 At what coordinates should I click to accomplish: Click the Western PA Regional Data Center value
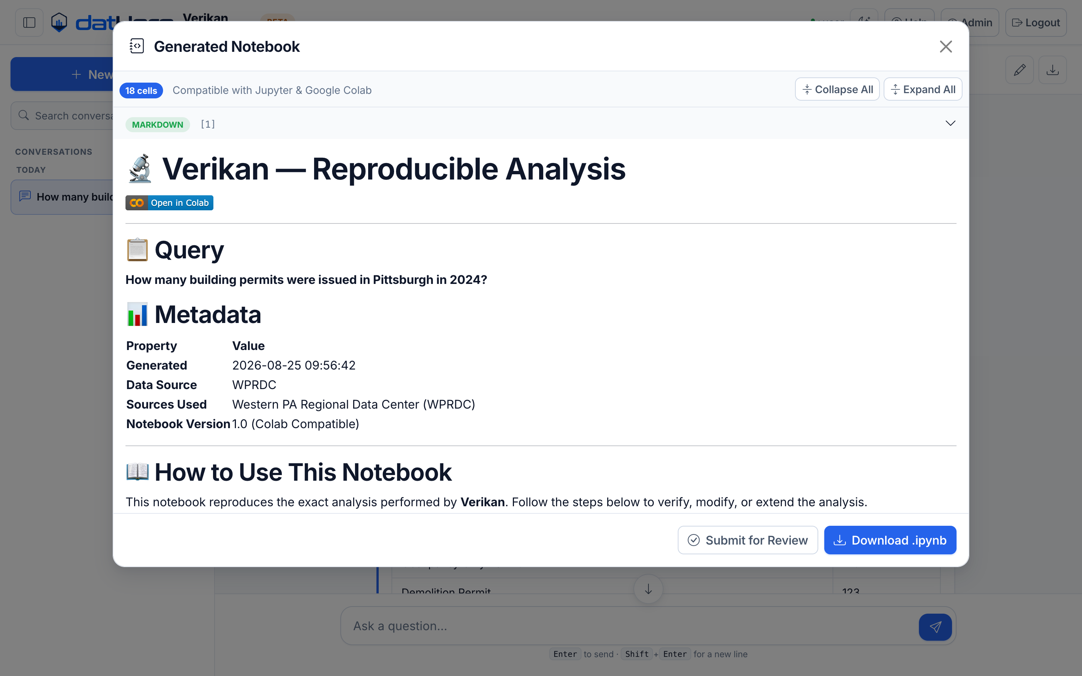click(353, 404)
